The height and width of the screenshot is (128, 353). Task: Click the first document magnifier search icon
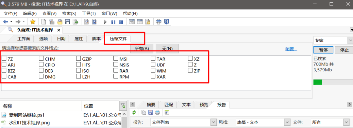point(86,22)
